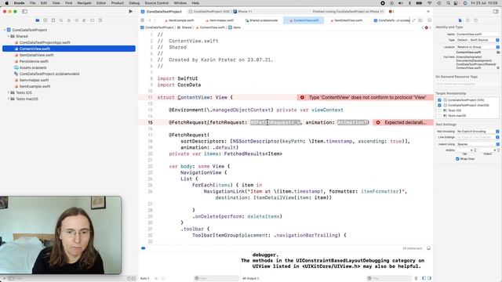Viewport: 502px width, 282px height.
Task: Open the Source Control navigator icon
Action: point(45,20)
